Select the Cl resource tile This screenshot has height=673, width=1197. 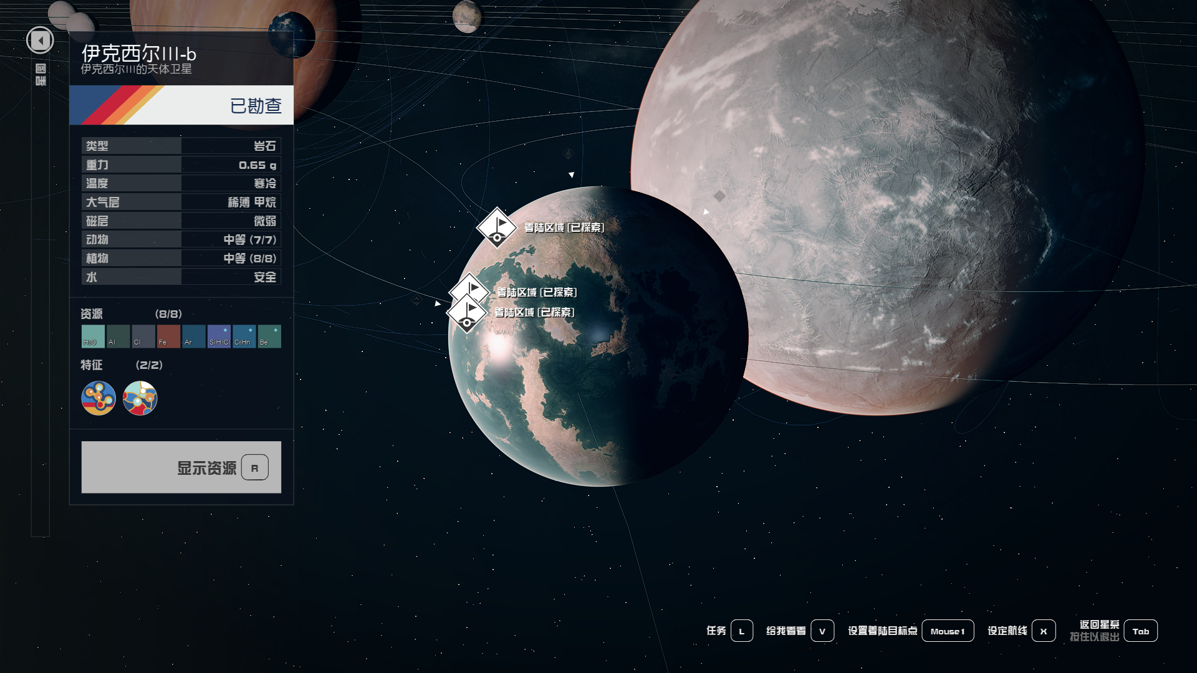click(x=143, y=336)
